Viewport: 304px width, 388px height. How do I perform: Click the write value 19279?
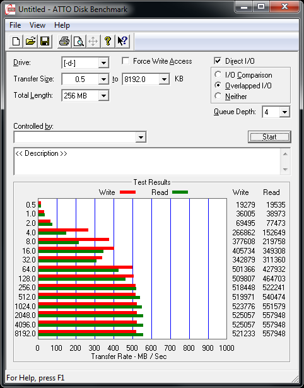click(245, 205)
